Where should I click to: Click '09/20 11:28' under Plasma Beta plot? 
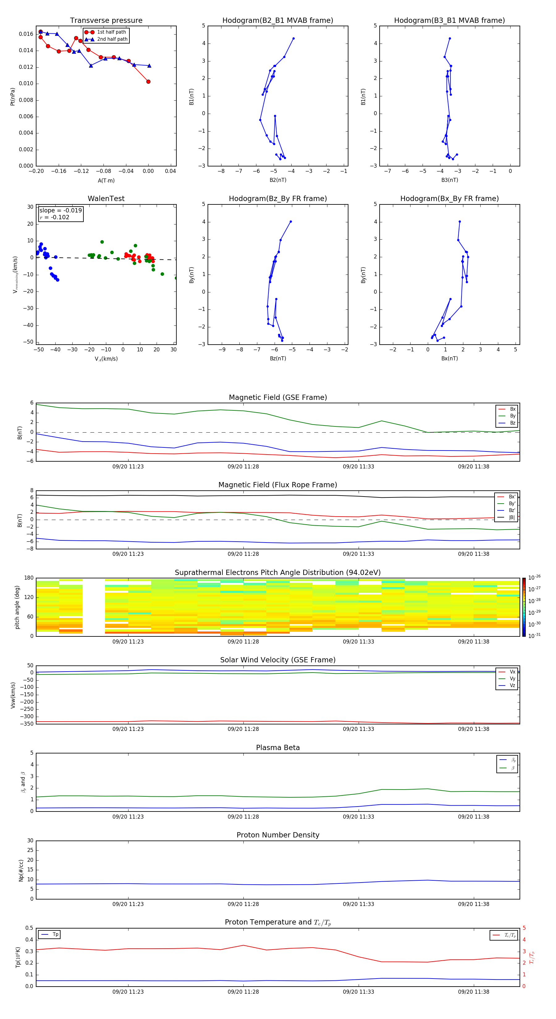click(x=243, y=817)
